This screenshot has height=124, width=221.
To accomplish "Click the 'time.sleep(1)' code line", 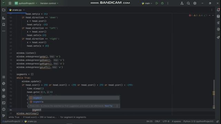I will point(35,89).
